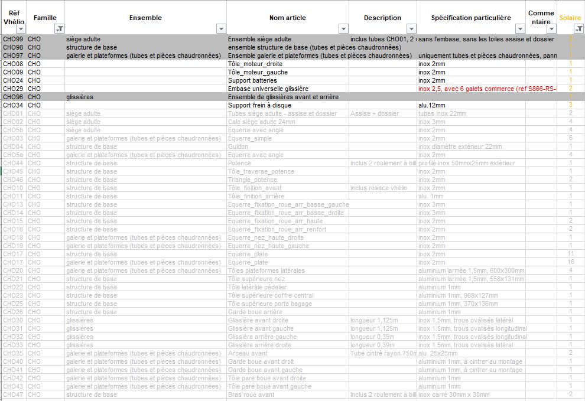Click the 'Garde boue arrière' cell
Image resolution: width=585 pixels, height=401 pixels.
point(288,312)
